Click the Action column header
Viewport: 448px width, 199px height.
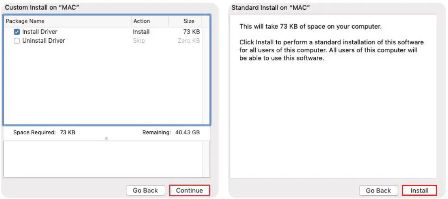[x=141, y=21]
